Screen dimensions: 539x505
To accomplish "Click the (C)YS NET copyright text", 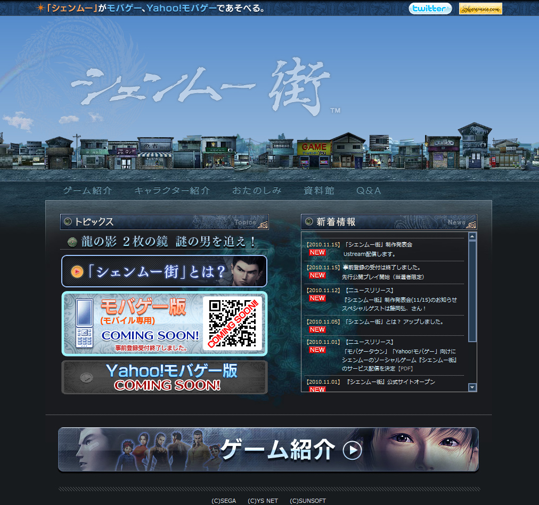I will (263, 501).
